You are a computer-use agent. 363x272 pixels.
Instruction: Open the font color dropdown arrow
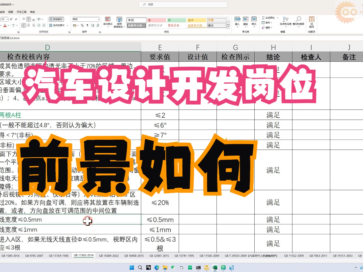[8, 25]
